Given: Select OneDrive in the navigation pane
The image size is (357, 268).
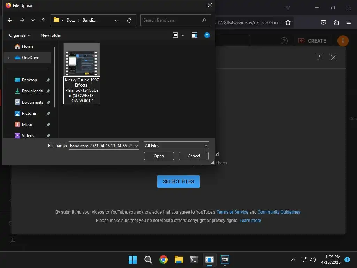Looking at the screenshot, I should (27, 58).
